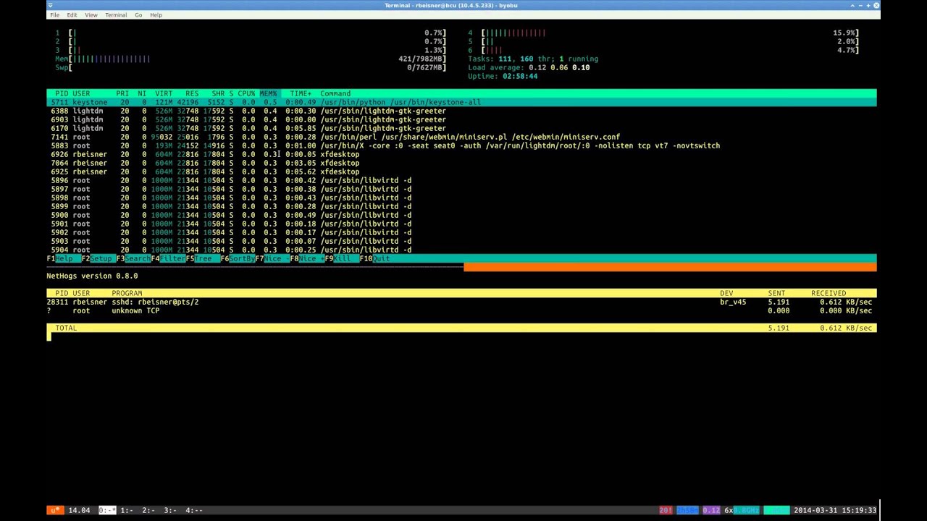
Task: Select libvirtd process 5901
Action: coord(461,224)
